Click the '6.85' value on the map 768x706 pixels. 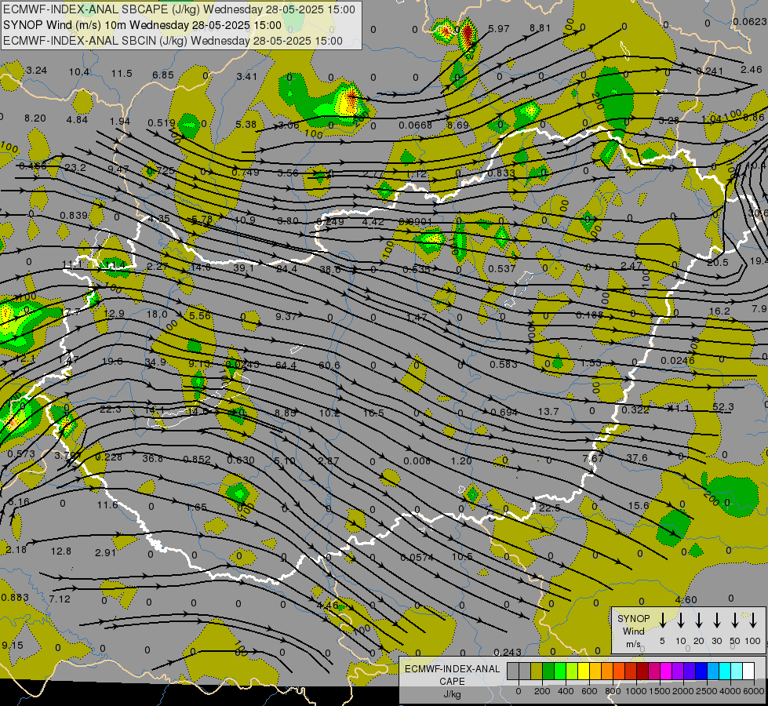click(x=163, y=75)
